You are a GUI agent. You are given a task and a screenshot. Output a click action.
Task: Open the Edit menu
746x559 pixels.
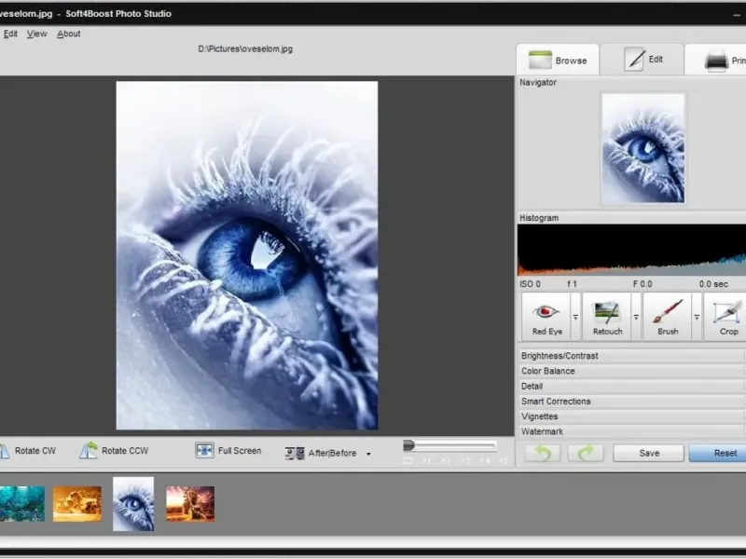coord(10,34)
